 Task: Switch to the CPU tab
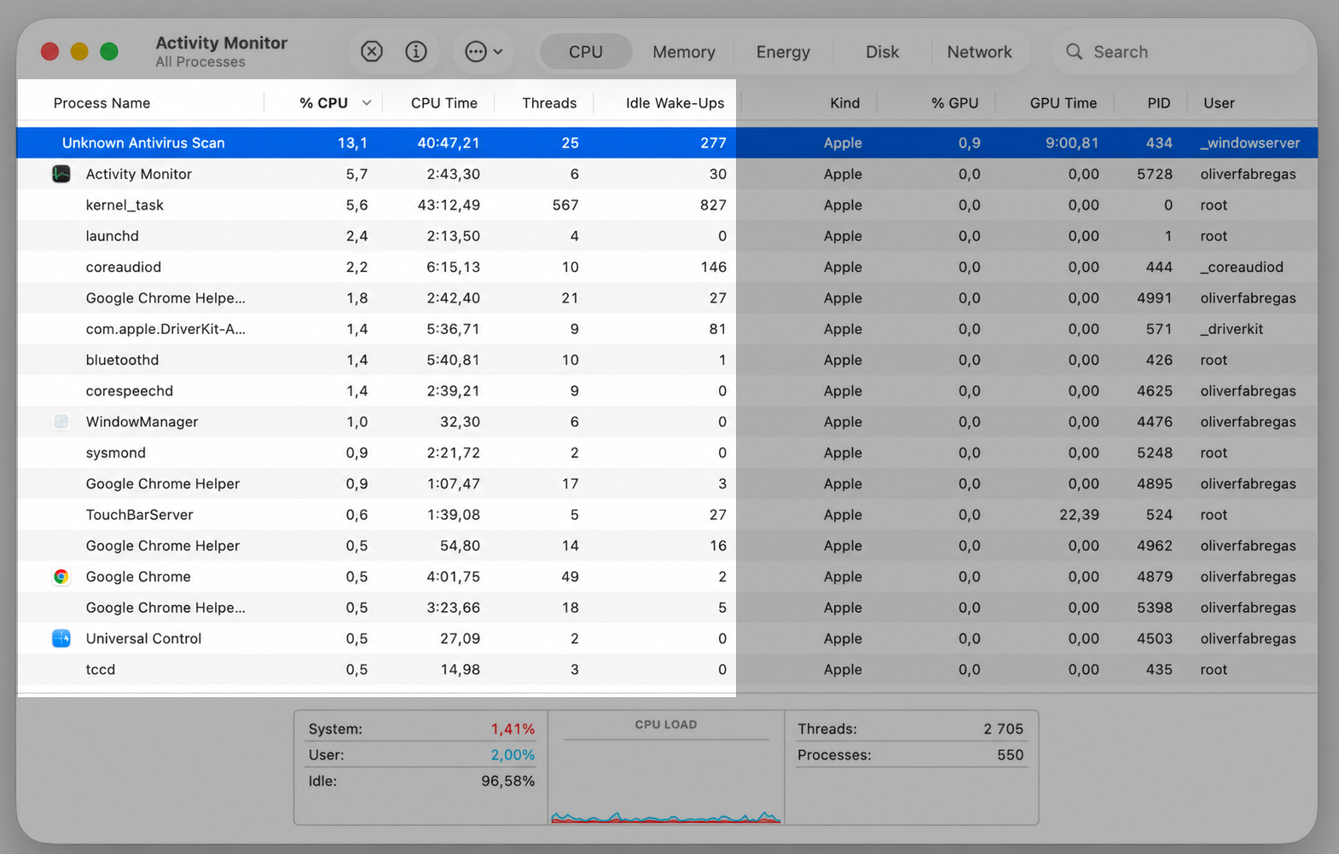pyautogui.click(x=586, y=52)
